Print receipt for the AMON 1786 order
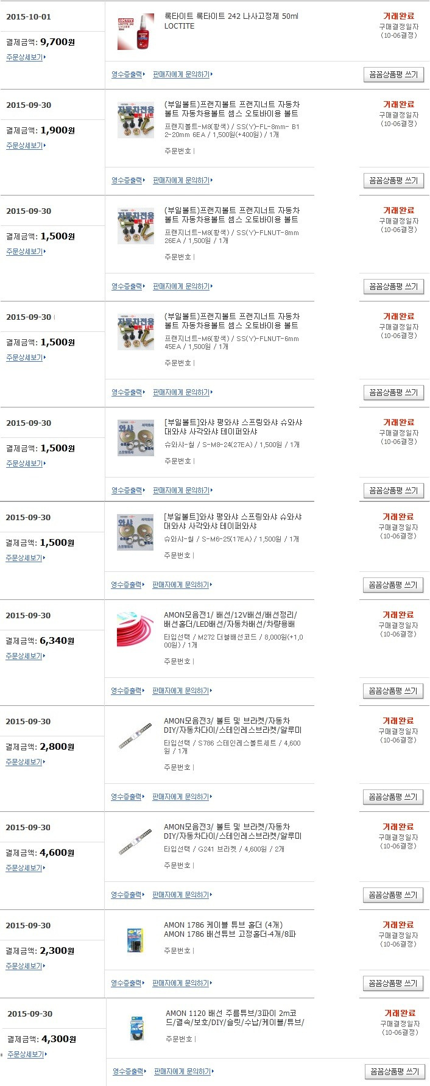Viewport: 430px width, 1086px height. (x=127, y=983)
